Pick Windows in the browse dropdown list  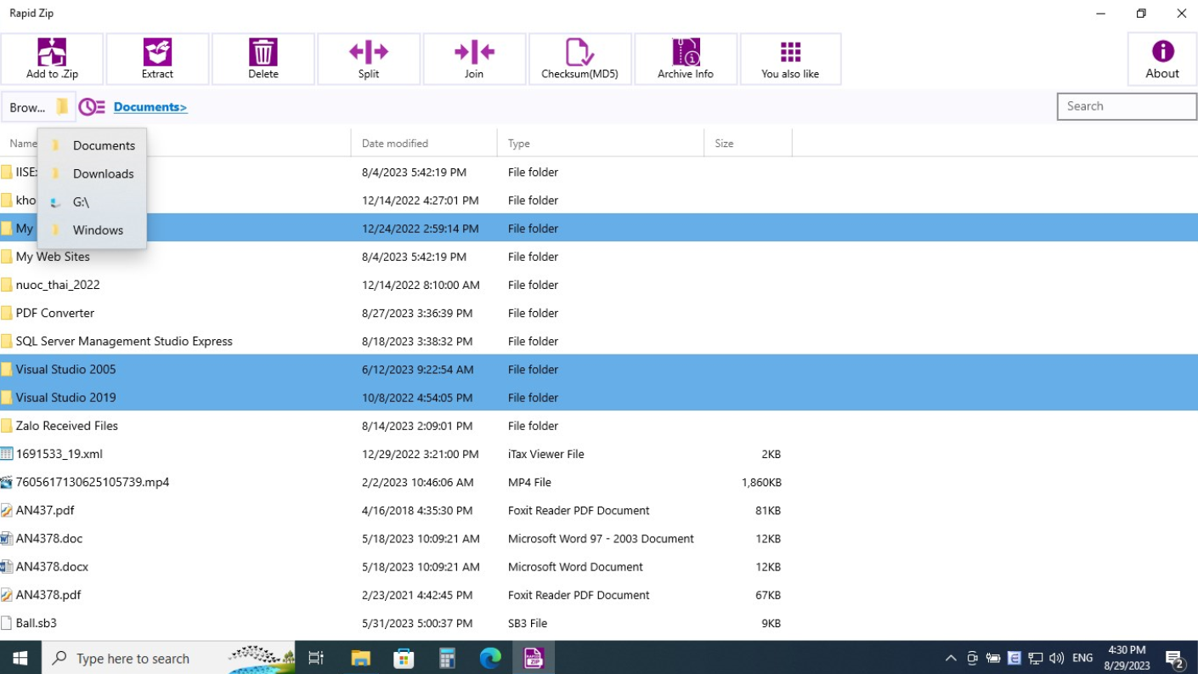98,230
